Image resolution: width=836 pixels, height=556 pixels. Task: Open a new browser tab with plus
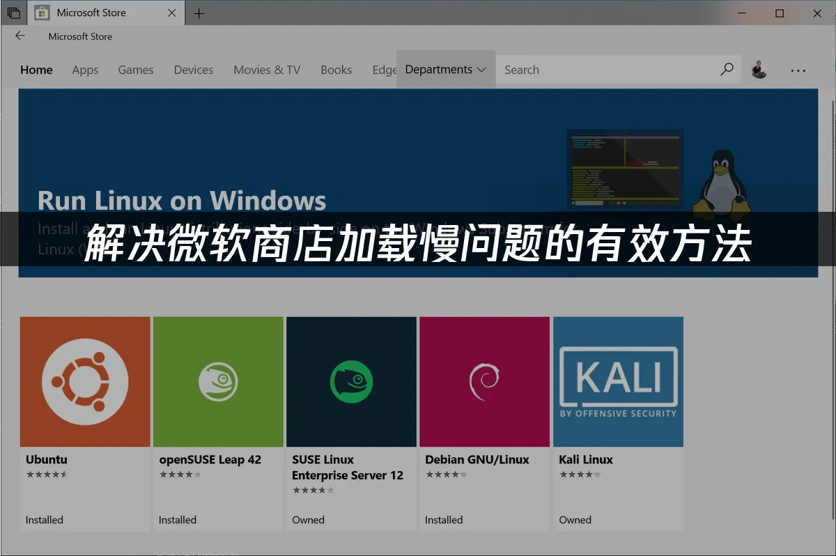[x=199, y=13]
